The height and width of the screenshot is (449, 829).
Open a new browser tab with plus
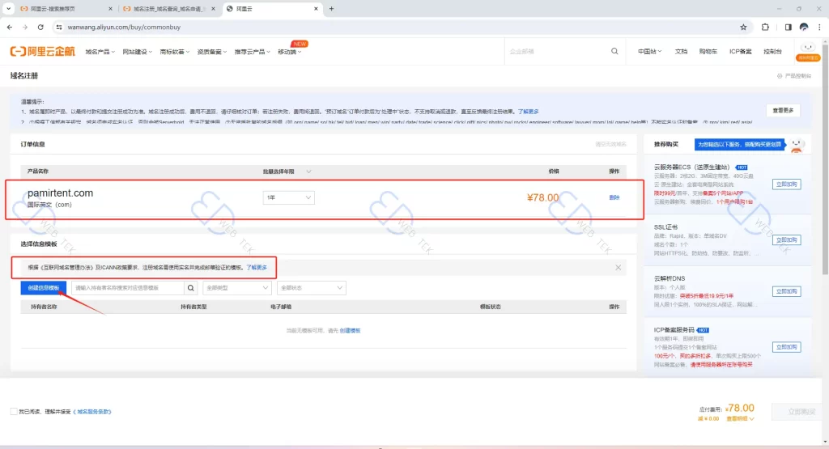pyautogui.click(x=331, y=8)
